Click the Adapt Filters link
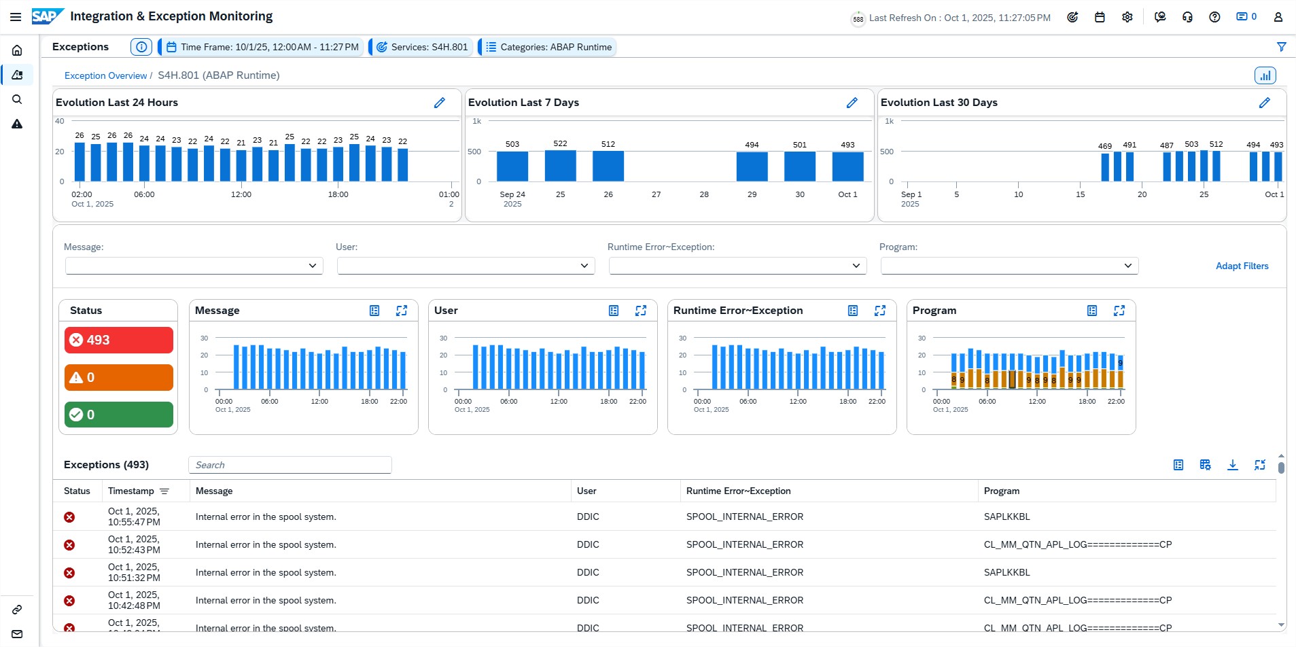This screenshot has height=647, width=1296. click(1242, 266)
